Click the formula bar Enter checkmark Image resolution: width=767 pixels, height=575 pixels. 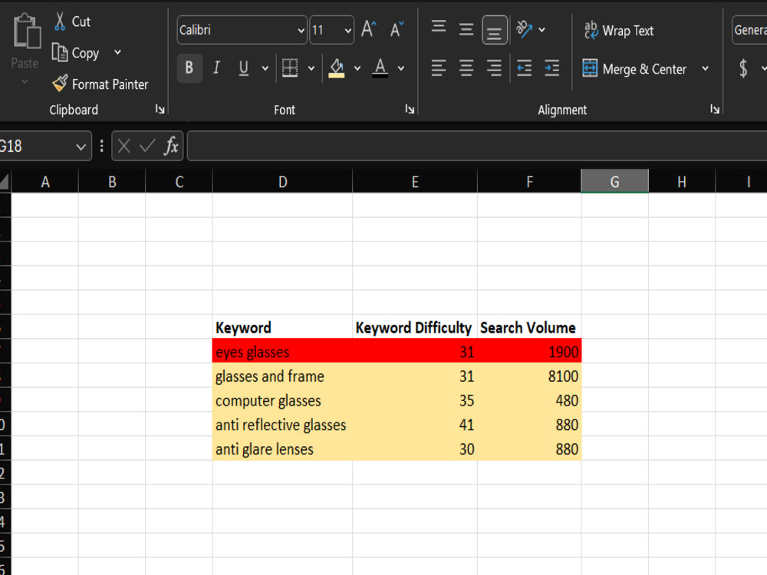pyautogui.click(x=146, y=146)
